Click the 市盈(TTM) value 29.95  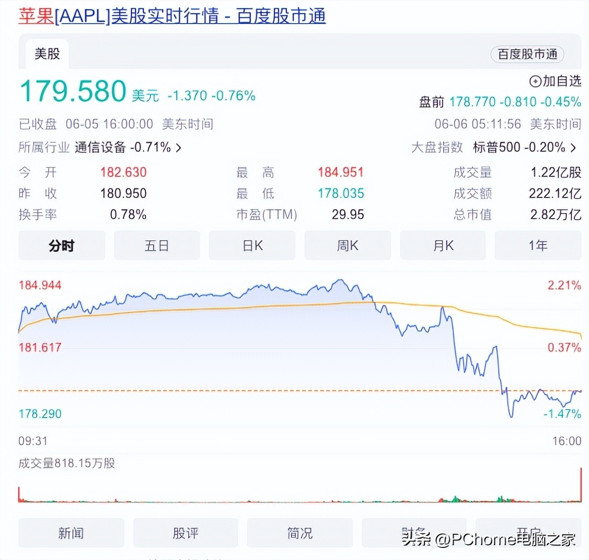tap(348, 215)
